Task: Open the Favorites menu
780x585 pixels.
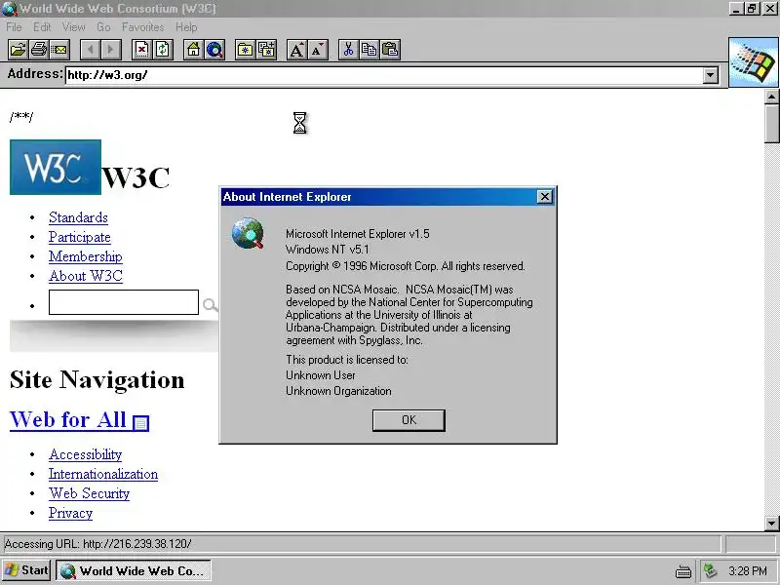Action: pos(142,27)
